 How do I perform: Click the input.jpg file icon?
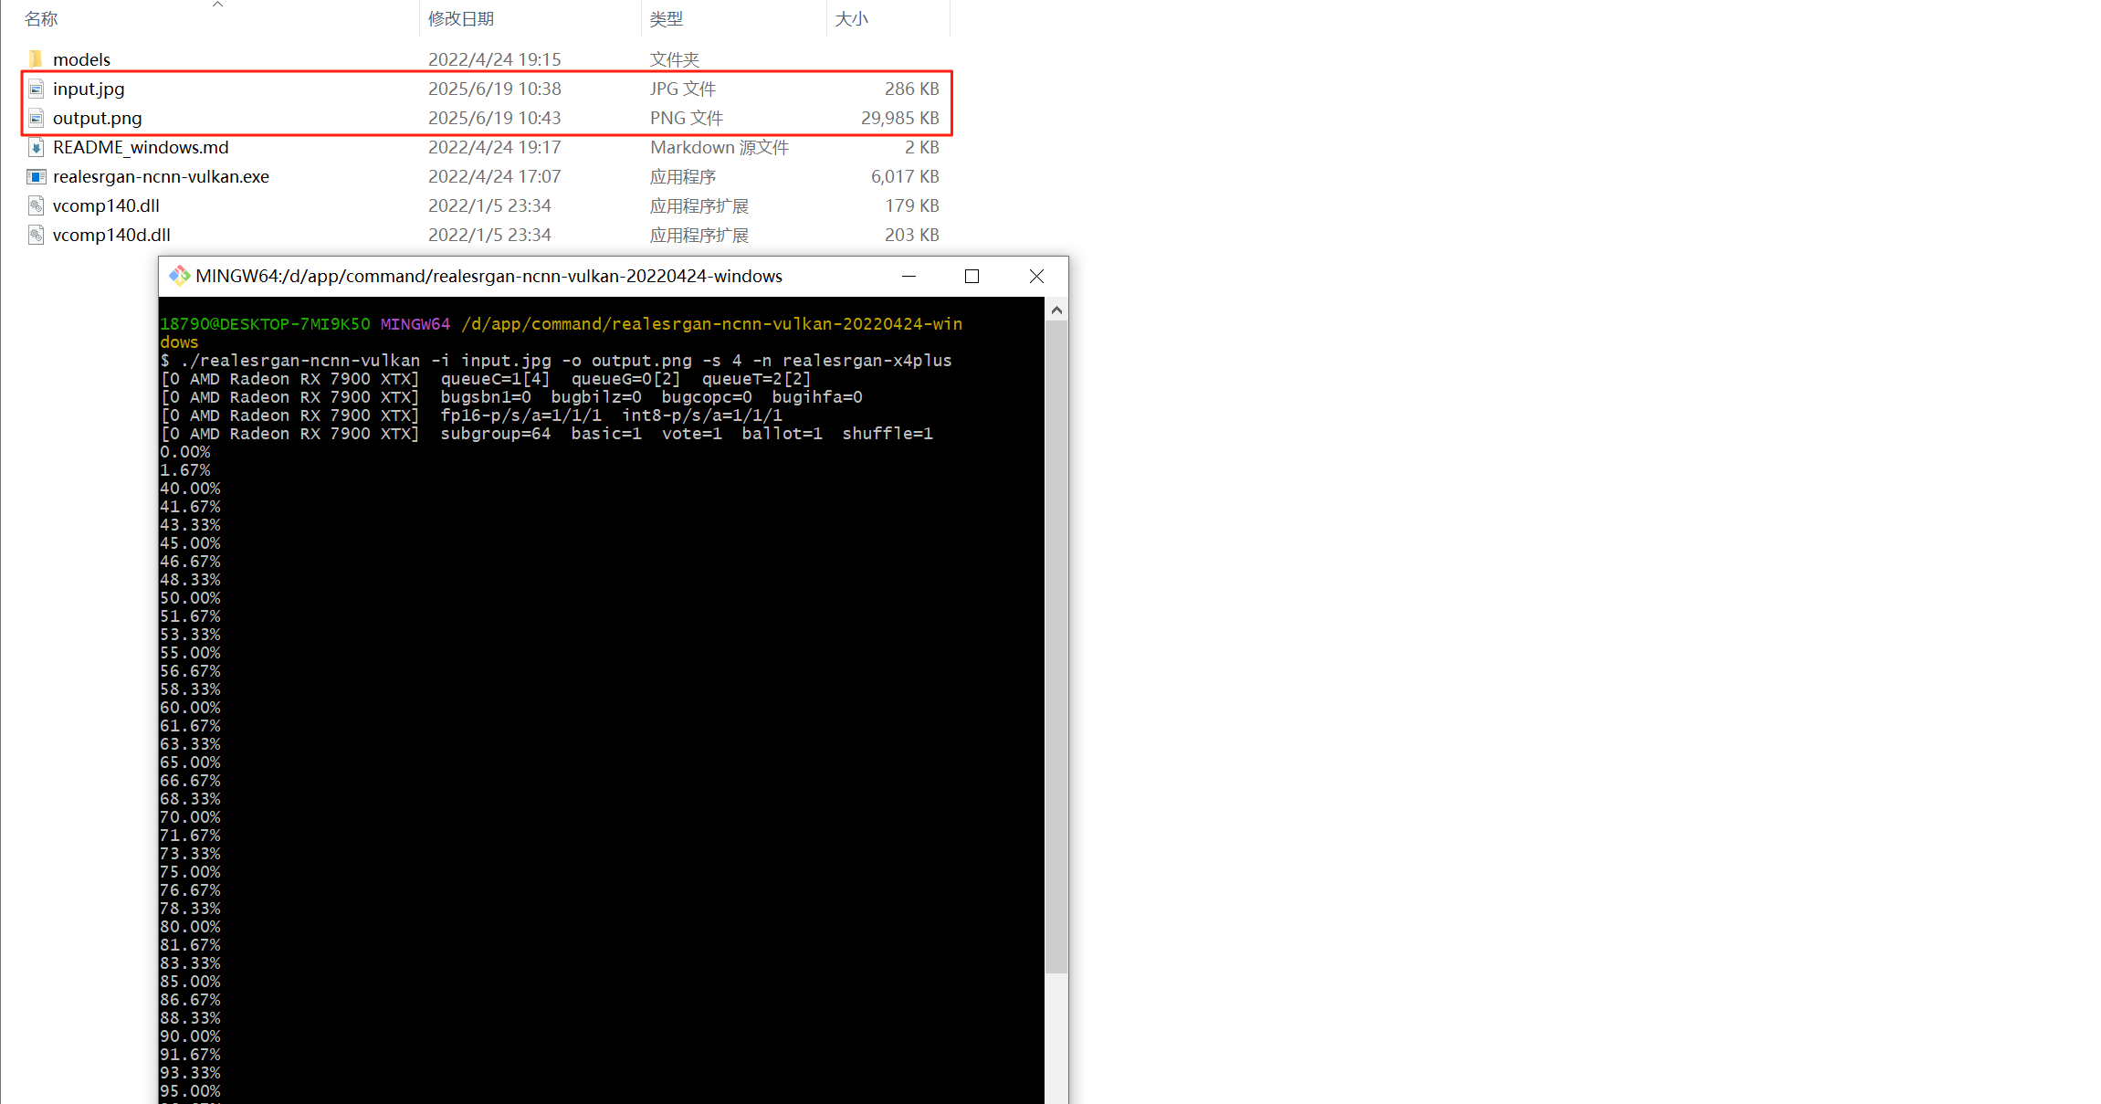pyautogui.click(x=36, y=89)
